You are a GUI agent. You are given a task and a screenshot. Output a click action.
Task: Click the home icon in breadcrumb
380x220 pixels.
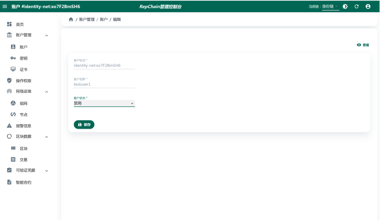[x=71, y=19]
